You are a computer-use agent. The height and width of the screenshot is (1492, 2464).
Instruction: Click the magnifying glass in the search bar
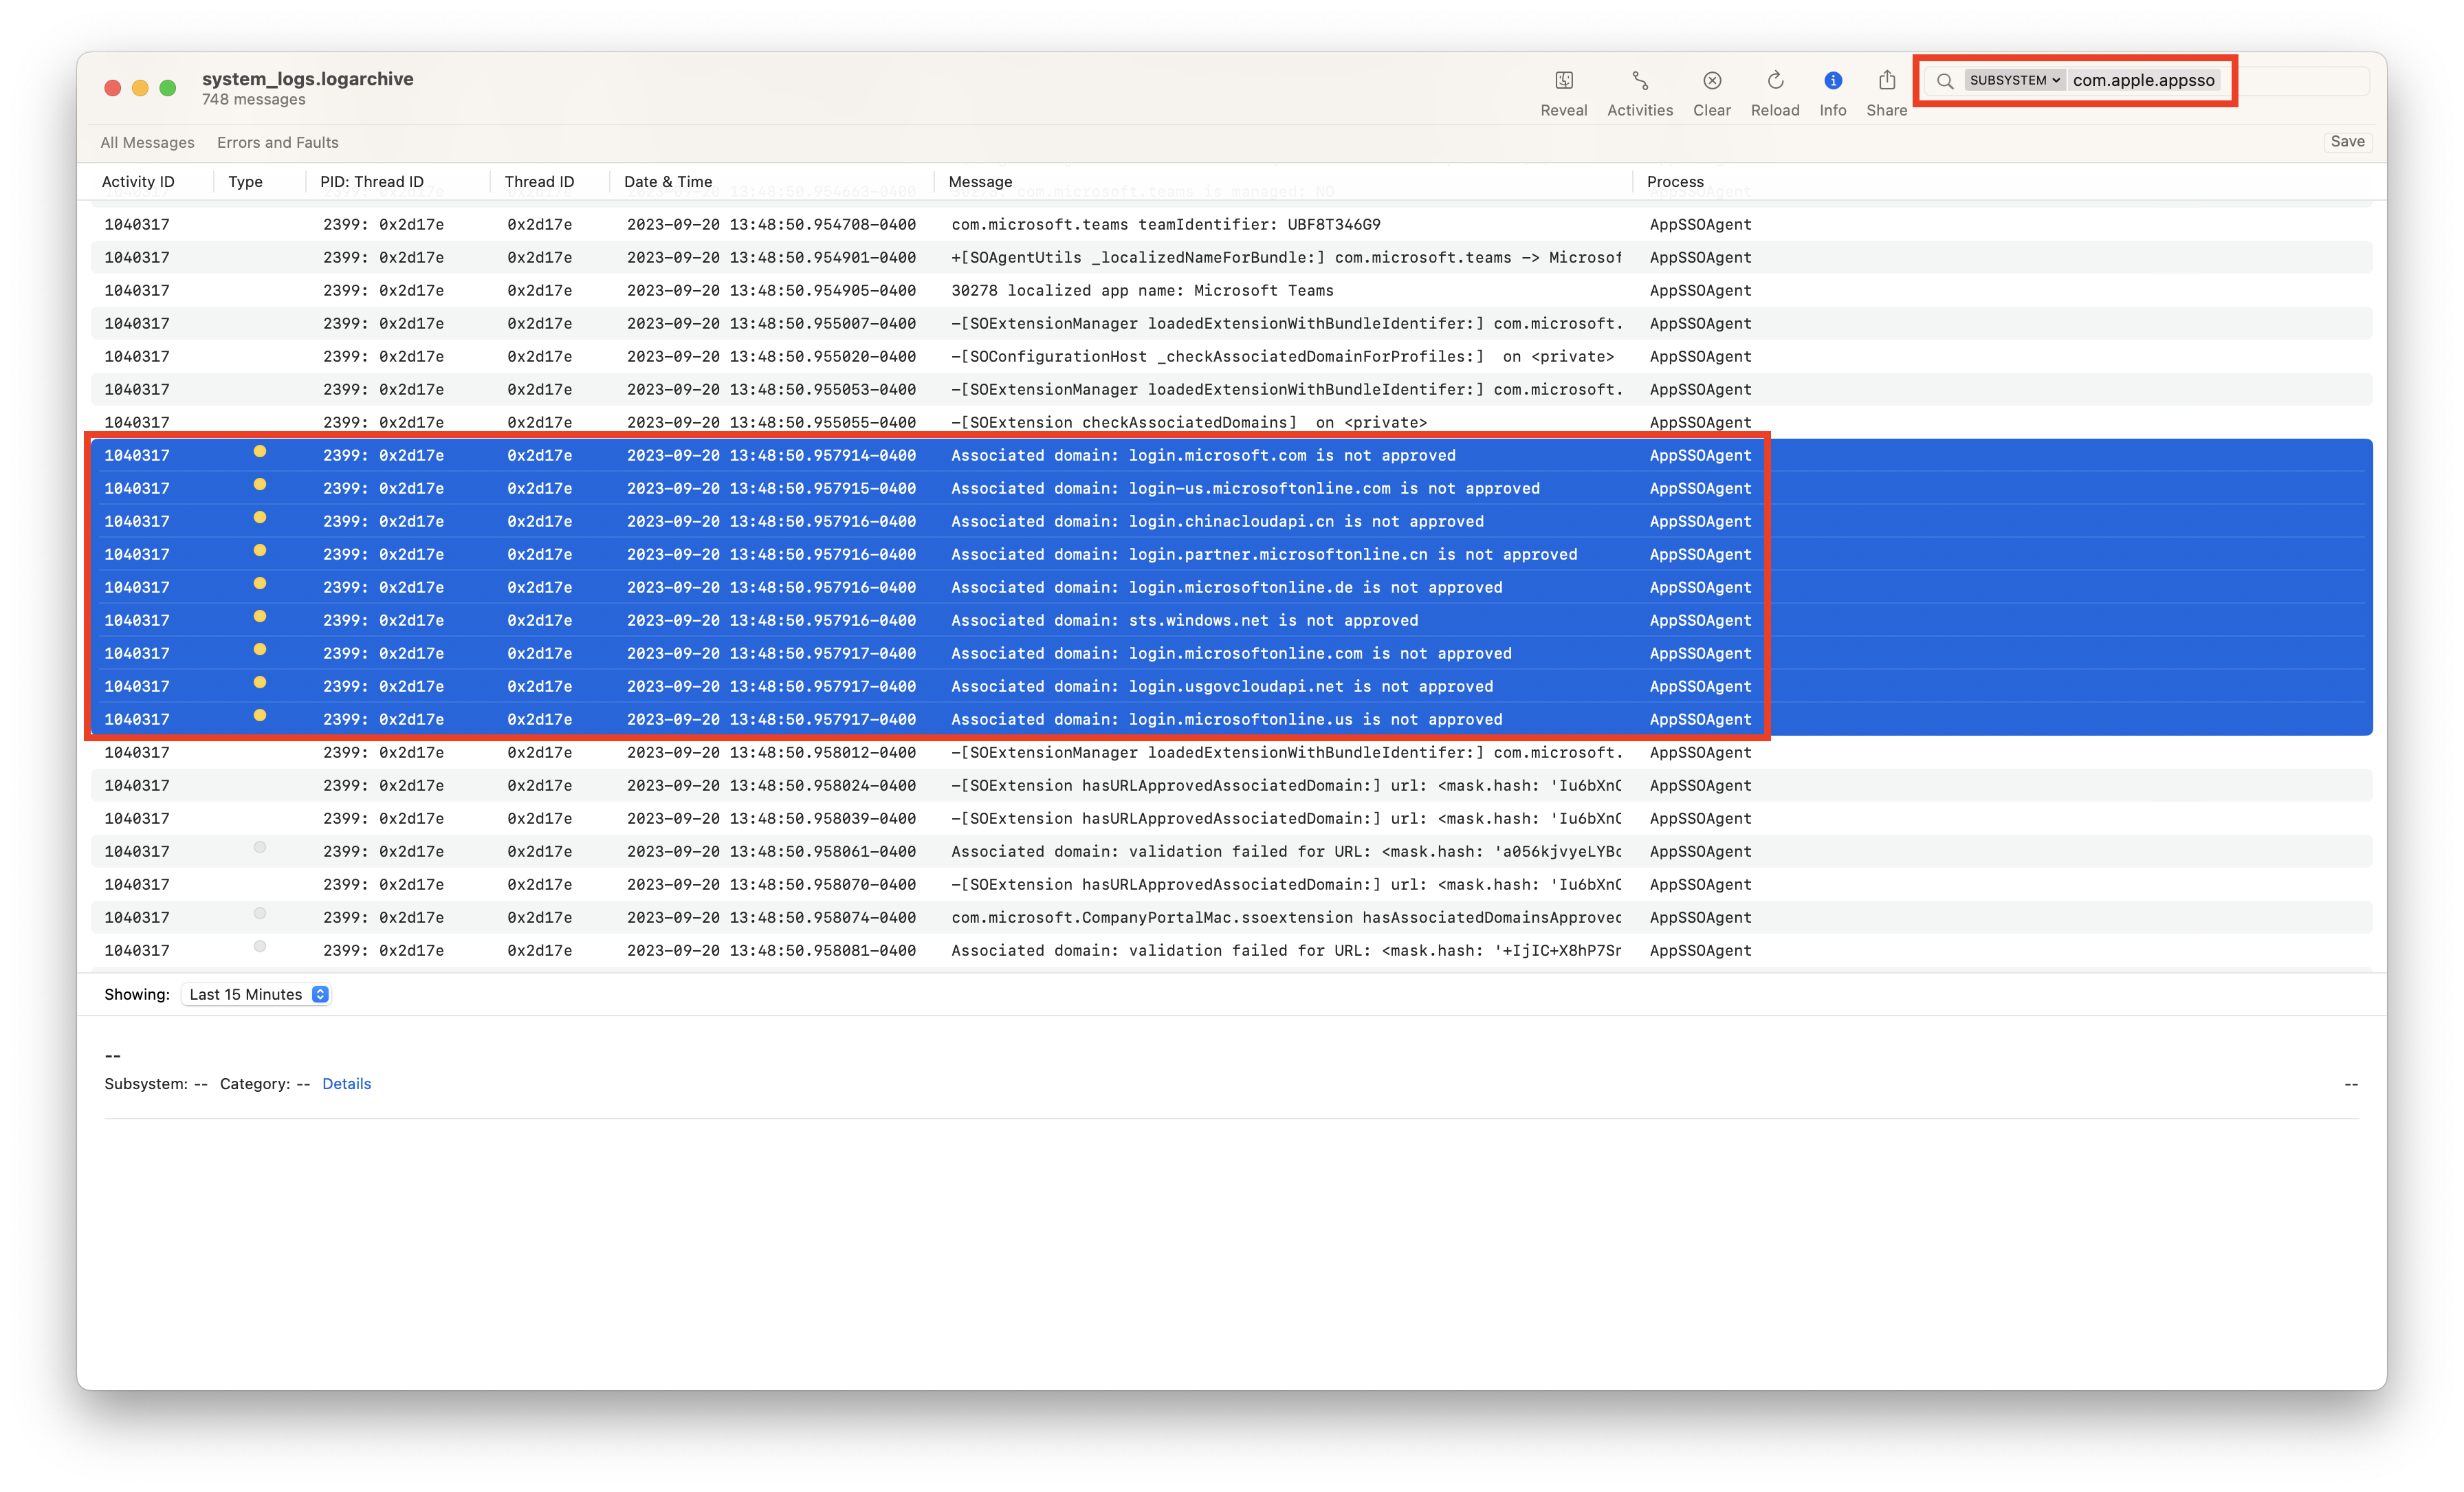[x=1945, y=81]
